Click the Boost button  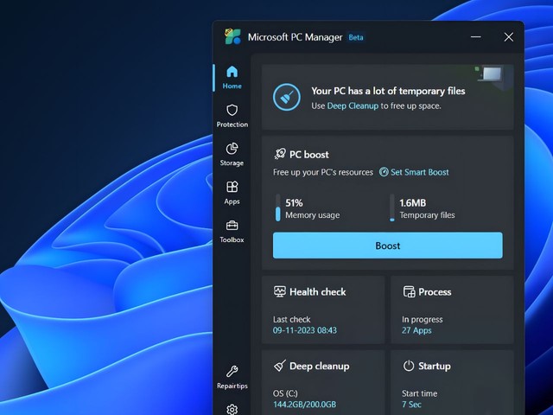(388, 246)
